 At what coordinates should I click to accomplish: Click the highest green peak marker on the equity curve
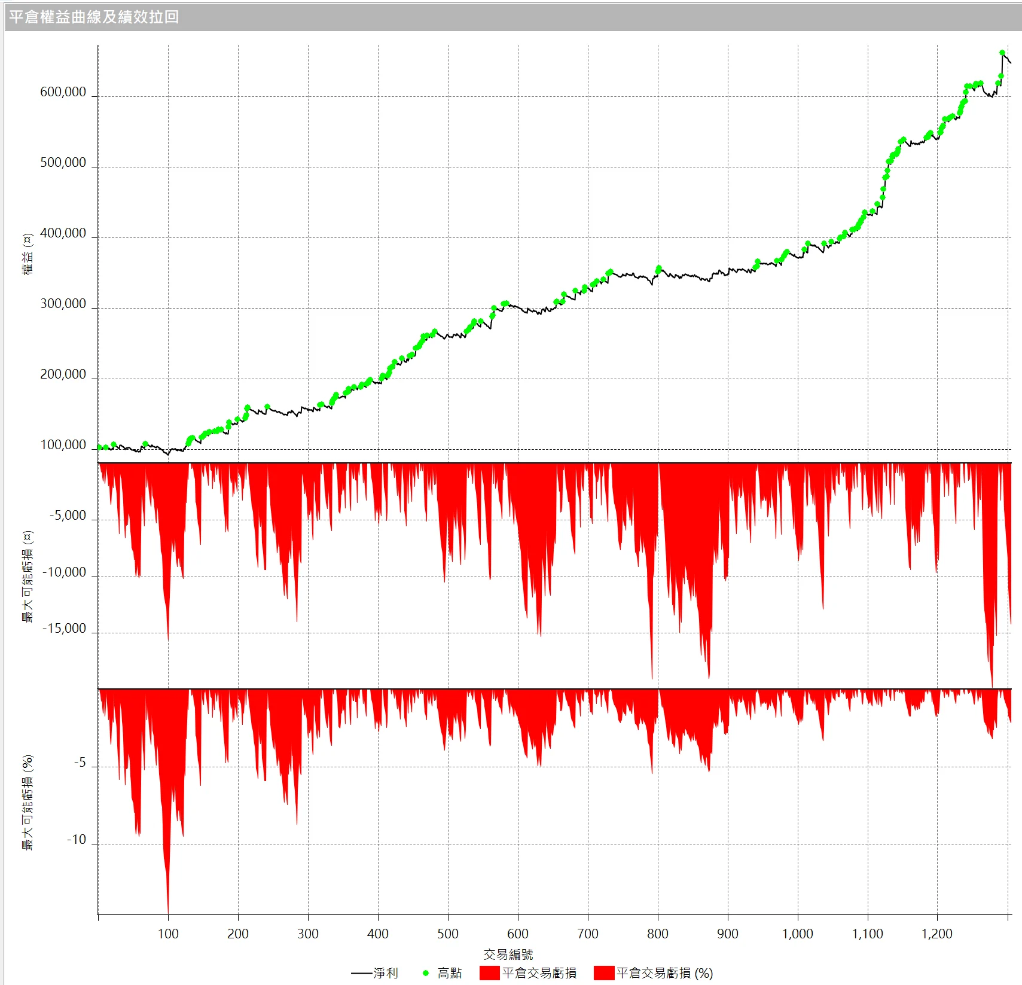click(x=1002, y=53)
